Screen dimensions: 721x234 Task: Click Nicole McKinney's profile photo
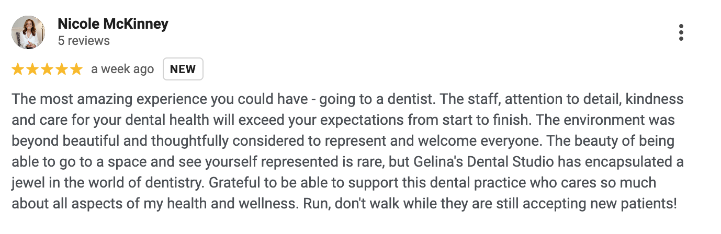(28, 32)
